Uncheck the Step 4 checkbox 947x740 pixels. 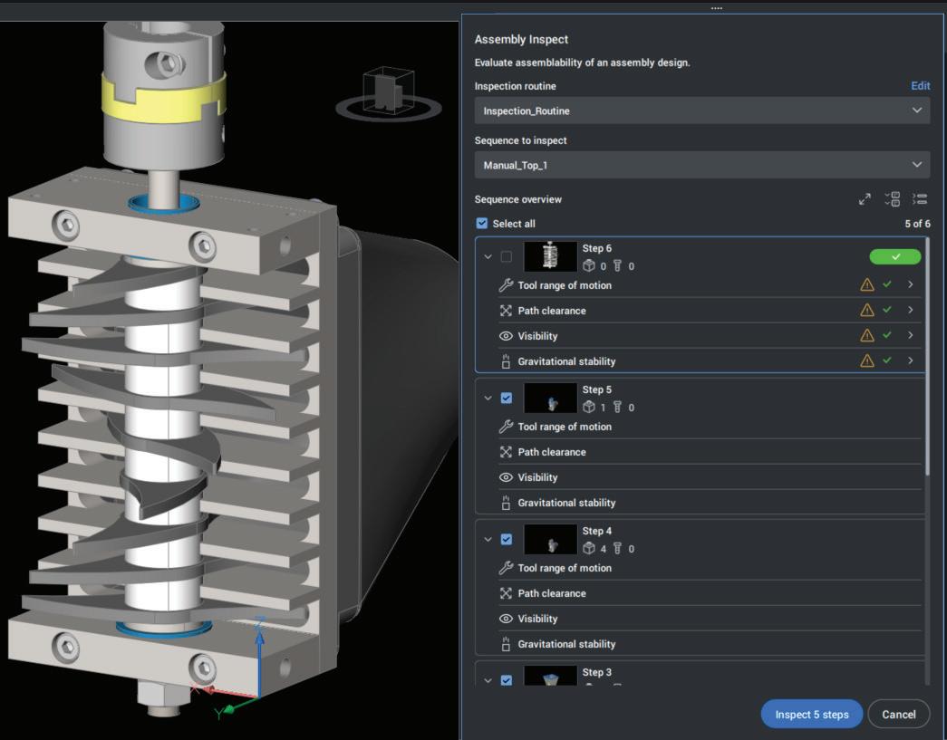pyautogui.click(x=506, y=539)
